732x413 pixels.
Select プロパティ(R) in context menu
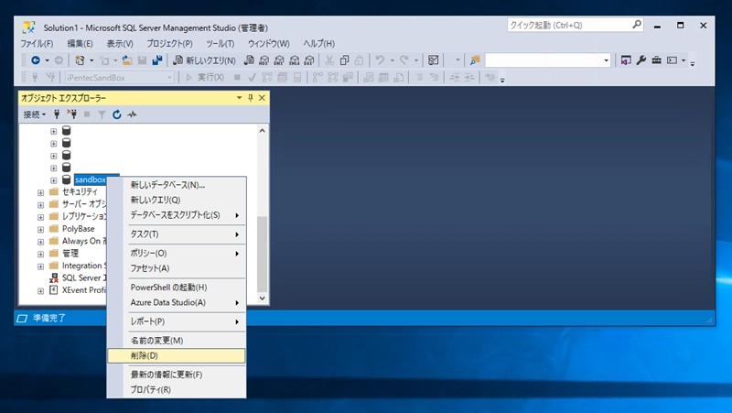[176, 389]
